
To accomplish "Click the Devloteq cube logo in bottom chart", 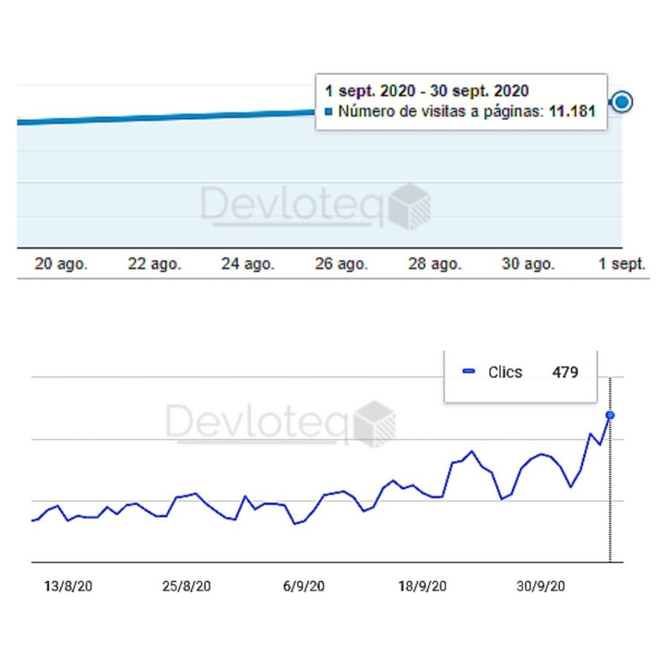I will [x=374, y=424].
